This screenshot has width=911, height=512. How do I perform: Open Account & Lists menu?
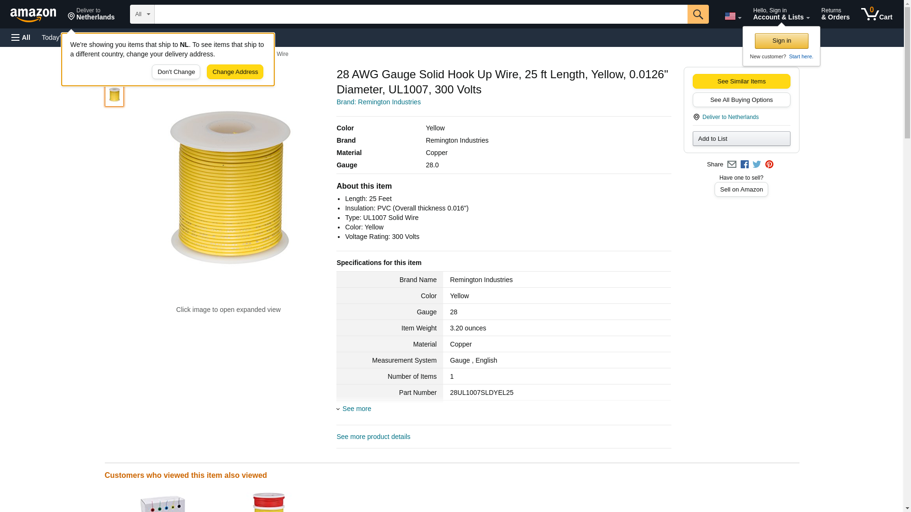pyautogui.click(x=781, y=14)
